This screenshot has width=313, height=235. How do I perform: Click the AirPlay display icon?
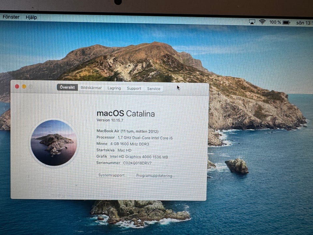[252, 22]
